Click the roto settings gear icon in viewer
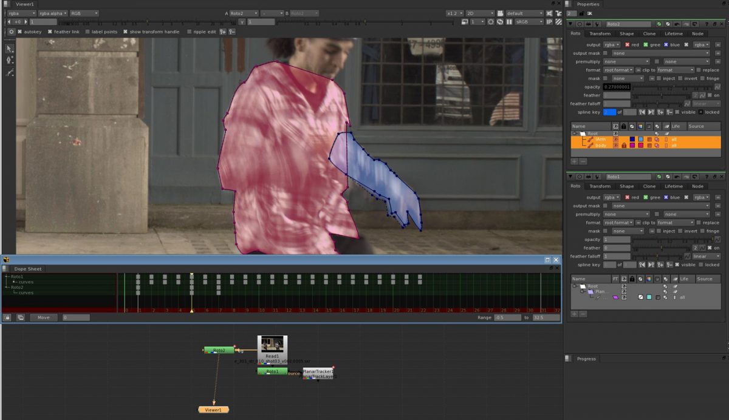729x420 pixels. pos(11,32)
